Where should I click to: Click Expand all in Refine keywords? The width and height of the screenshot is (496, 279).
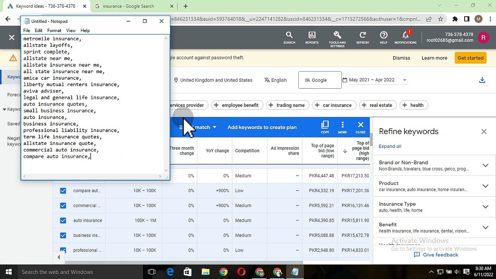point(390,146)
